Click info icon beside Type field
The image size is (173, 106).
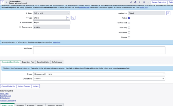73,18
